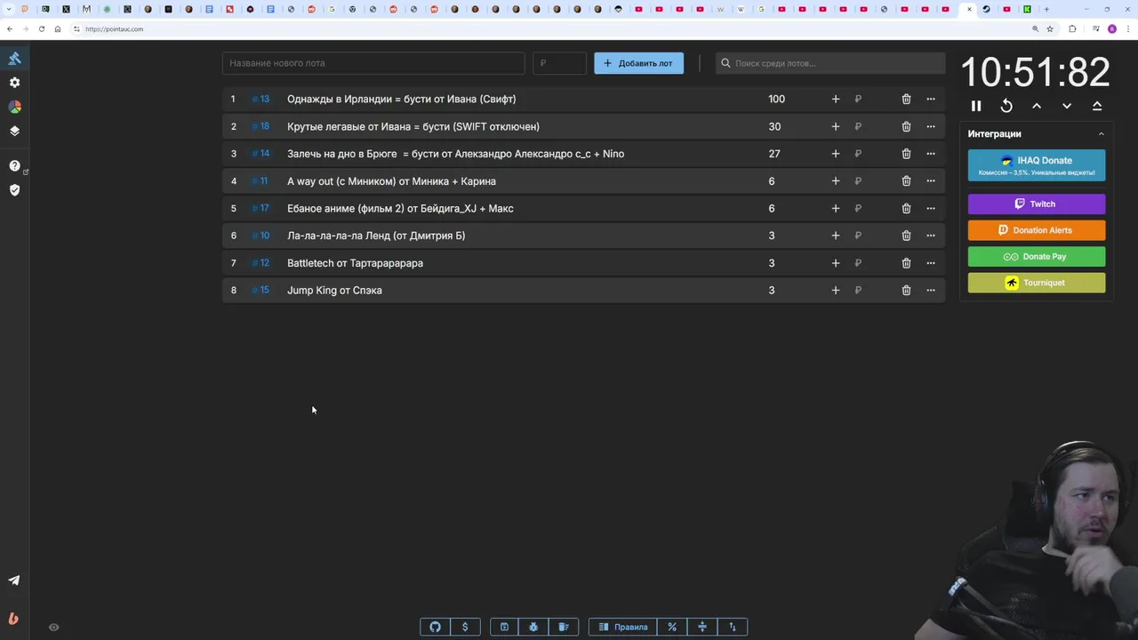
Task: Add amount to Крутые легавые lot
Action: pyautogui.click(x=835, y=126)
